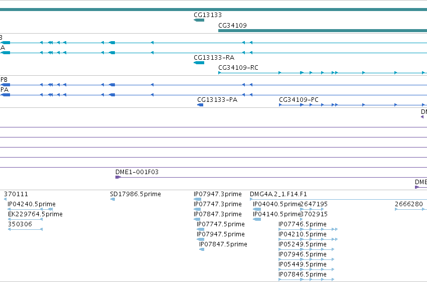Select the alignment line under 350306
The height and width of the screenshot is (282, 427).
point(25,229)
